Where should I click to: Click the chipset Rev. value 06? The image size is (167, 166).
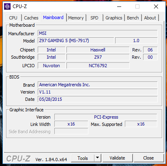pos(150,50)
